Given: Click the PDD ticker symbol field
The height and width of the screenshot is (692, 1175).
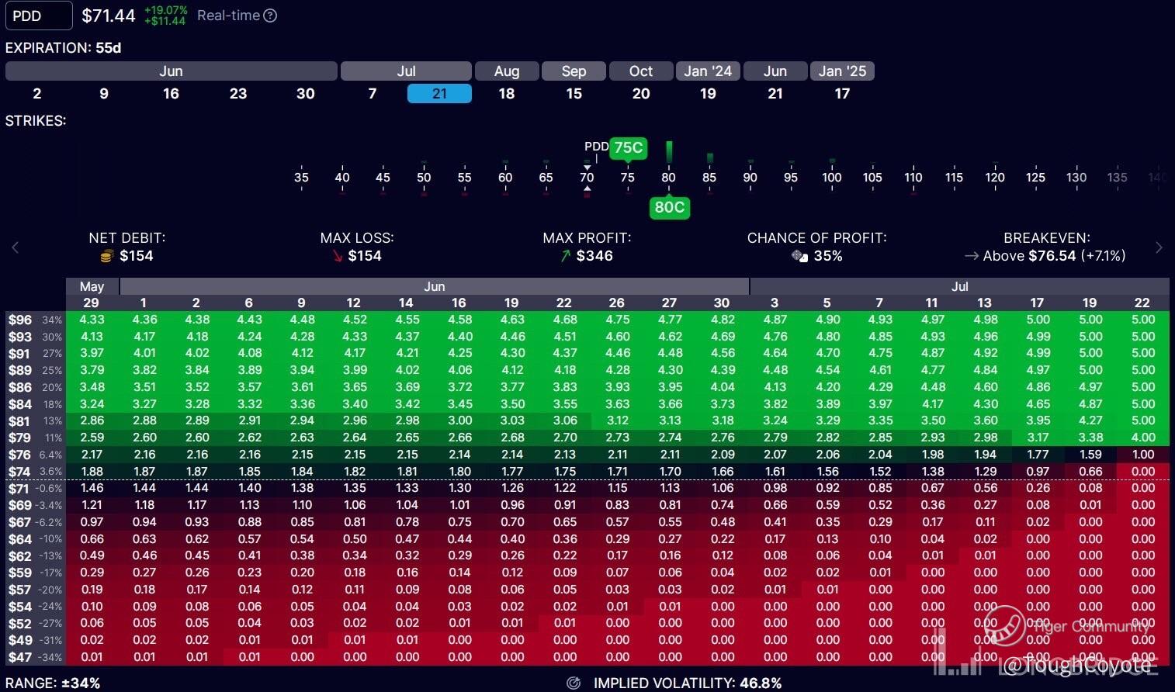Looking at the screenshot, I should 37,16.
